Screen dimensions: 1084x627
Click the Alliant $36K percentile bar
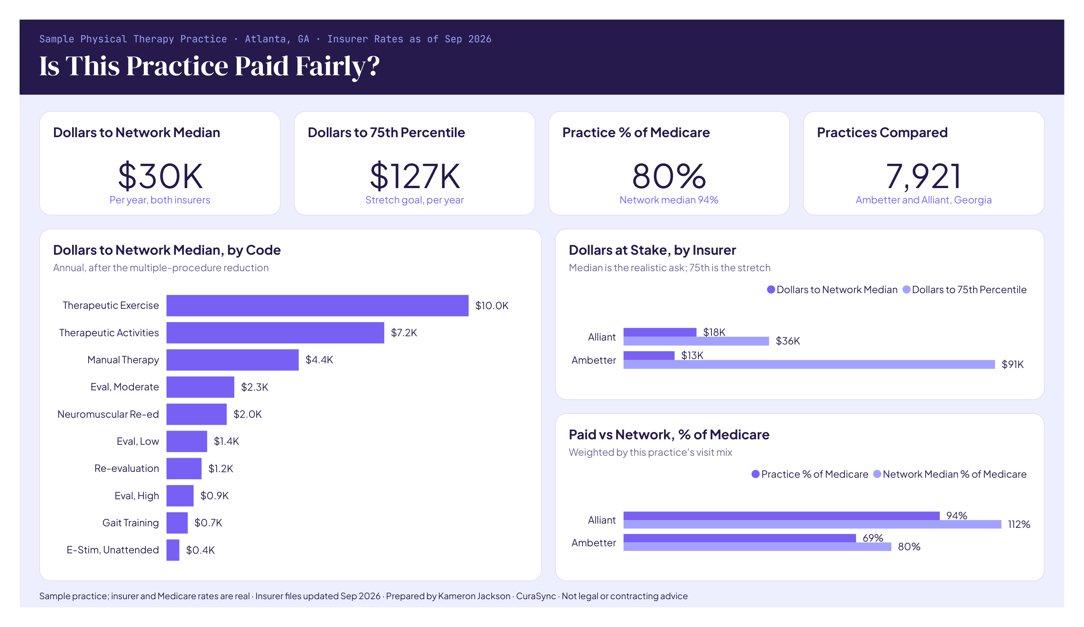coord(696,341)
